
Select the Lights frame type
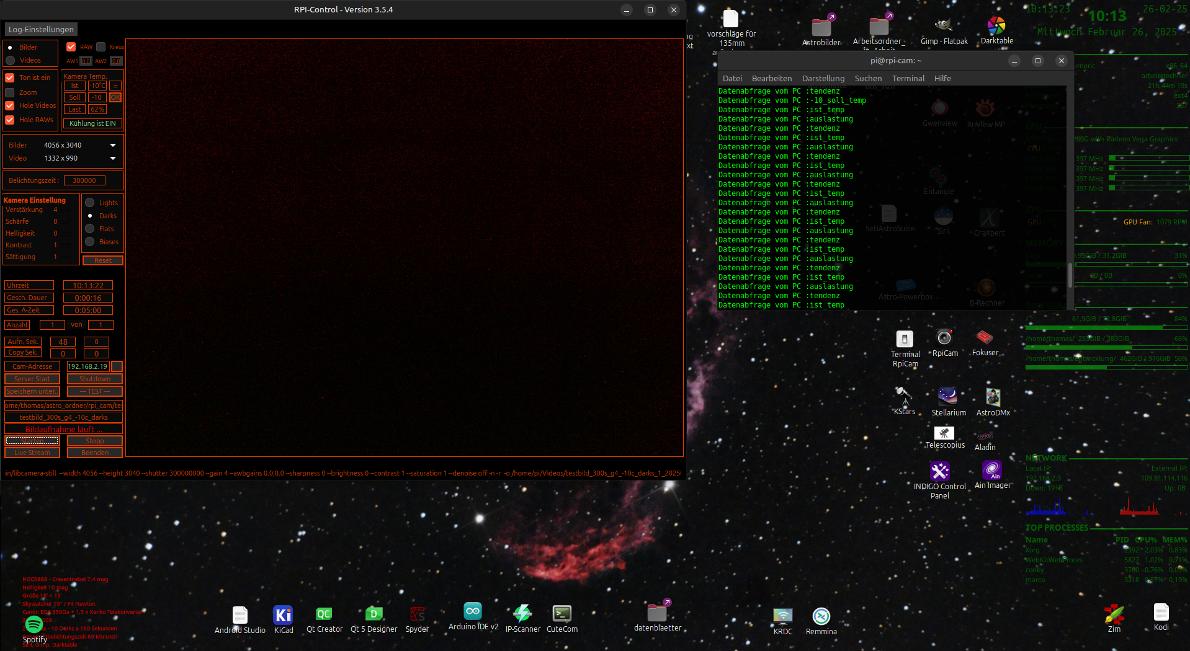point(90,203)
